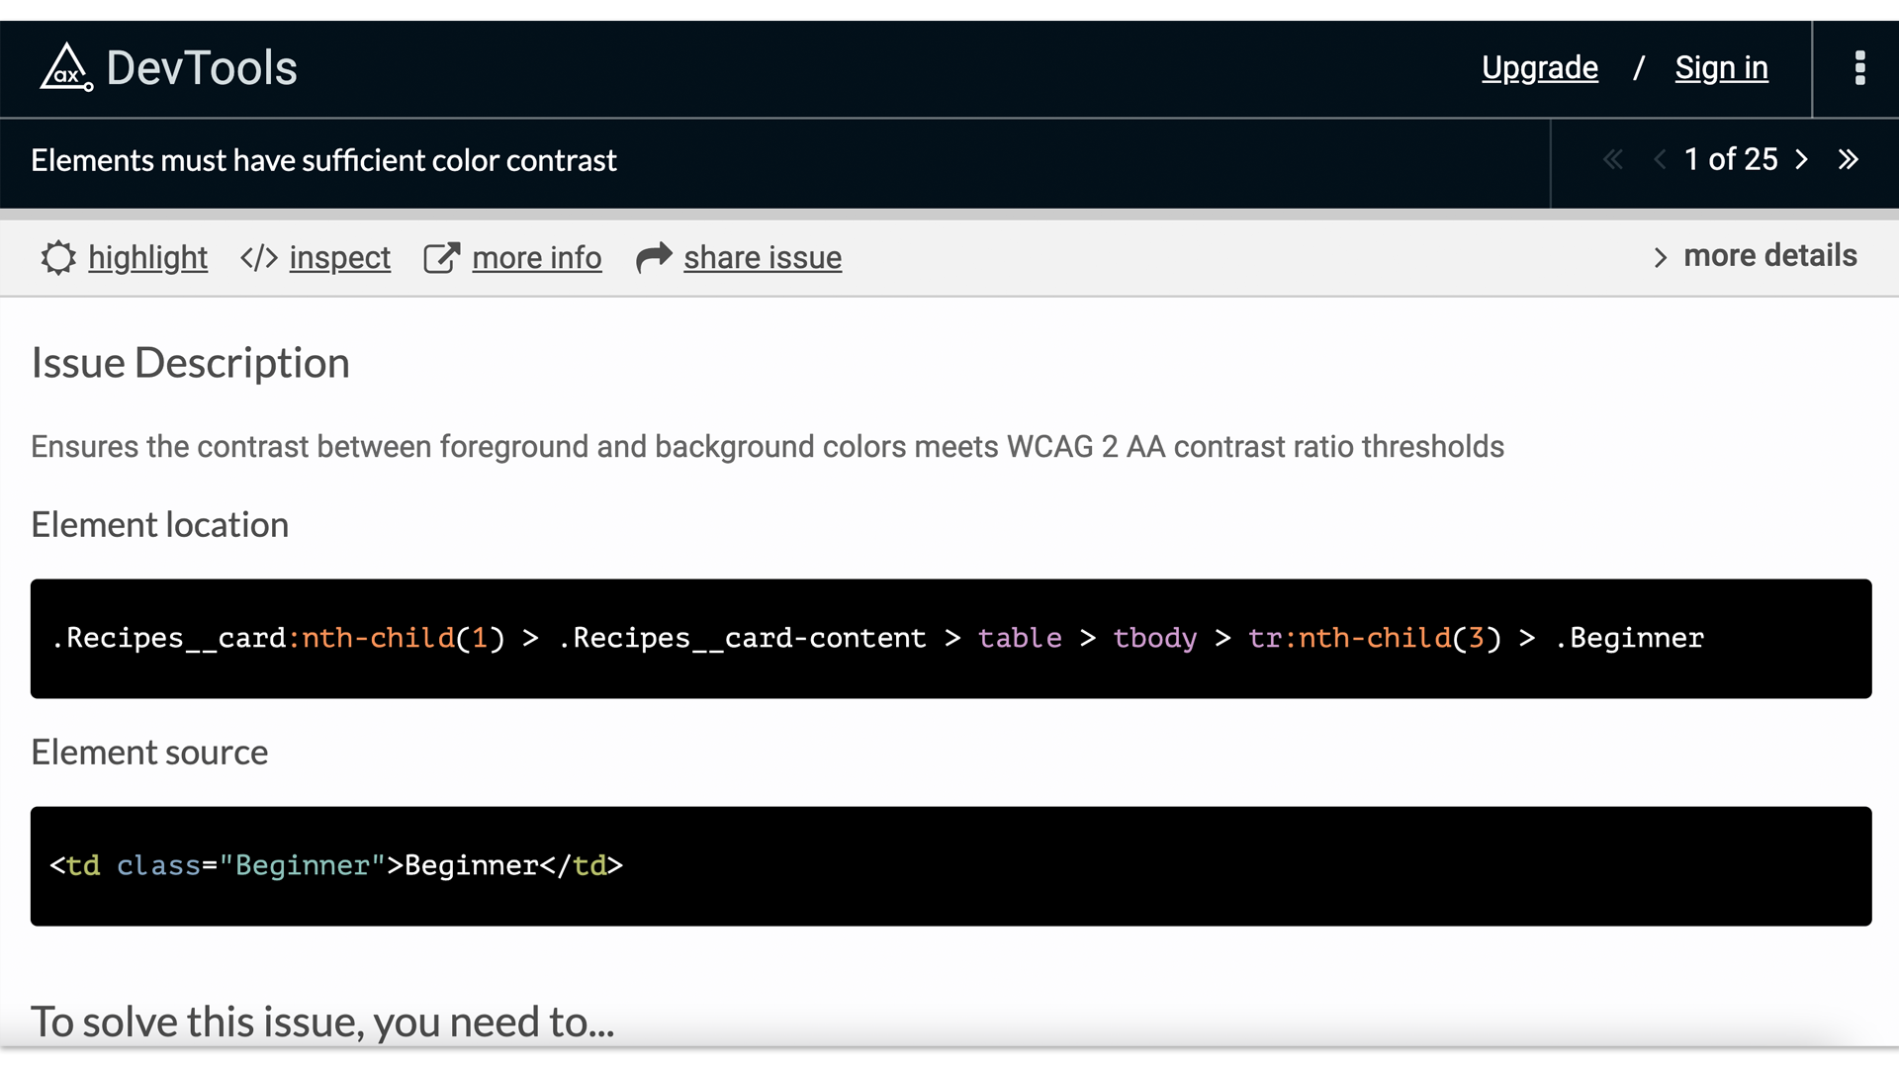Click the highlight gear-shaped icon

58,258
